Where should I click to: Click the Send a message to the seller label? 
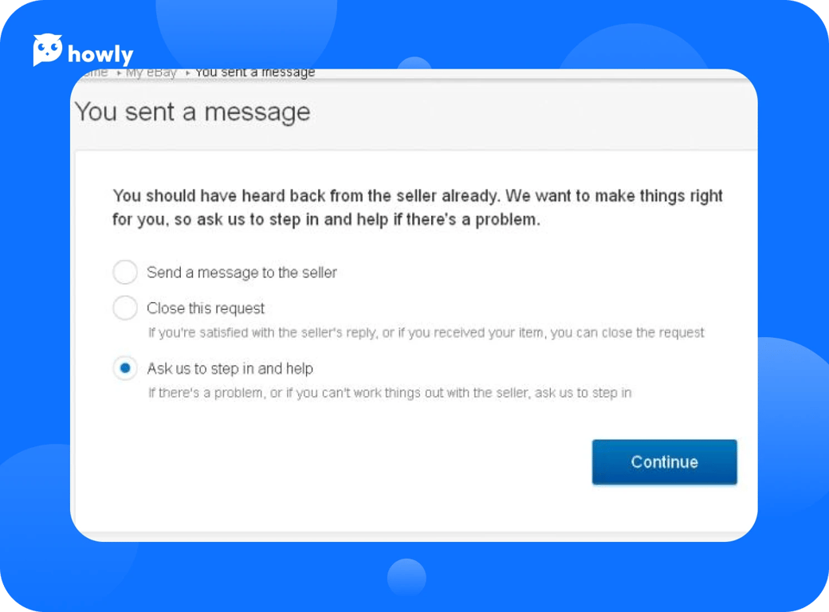pos(242,273)
